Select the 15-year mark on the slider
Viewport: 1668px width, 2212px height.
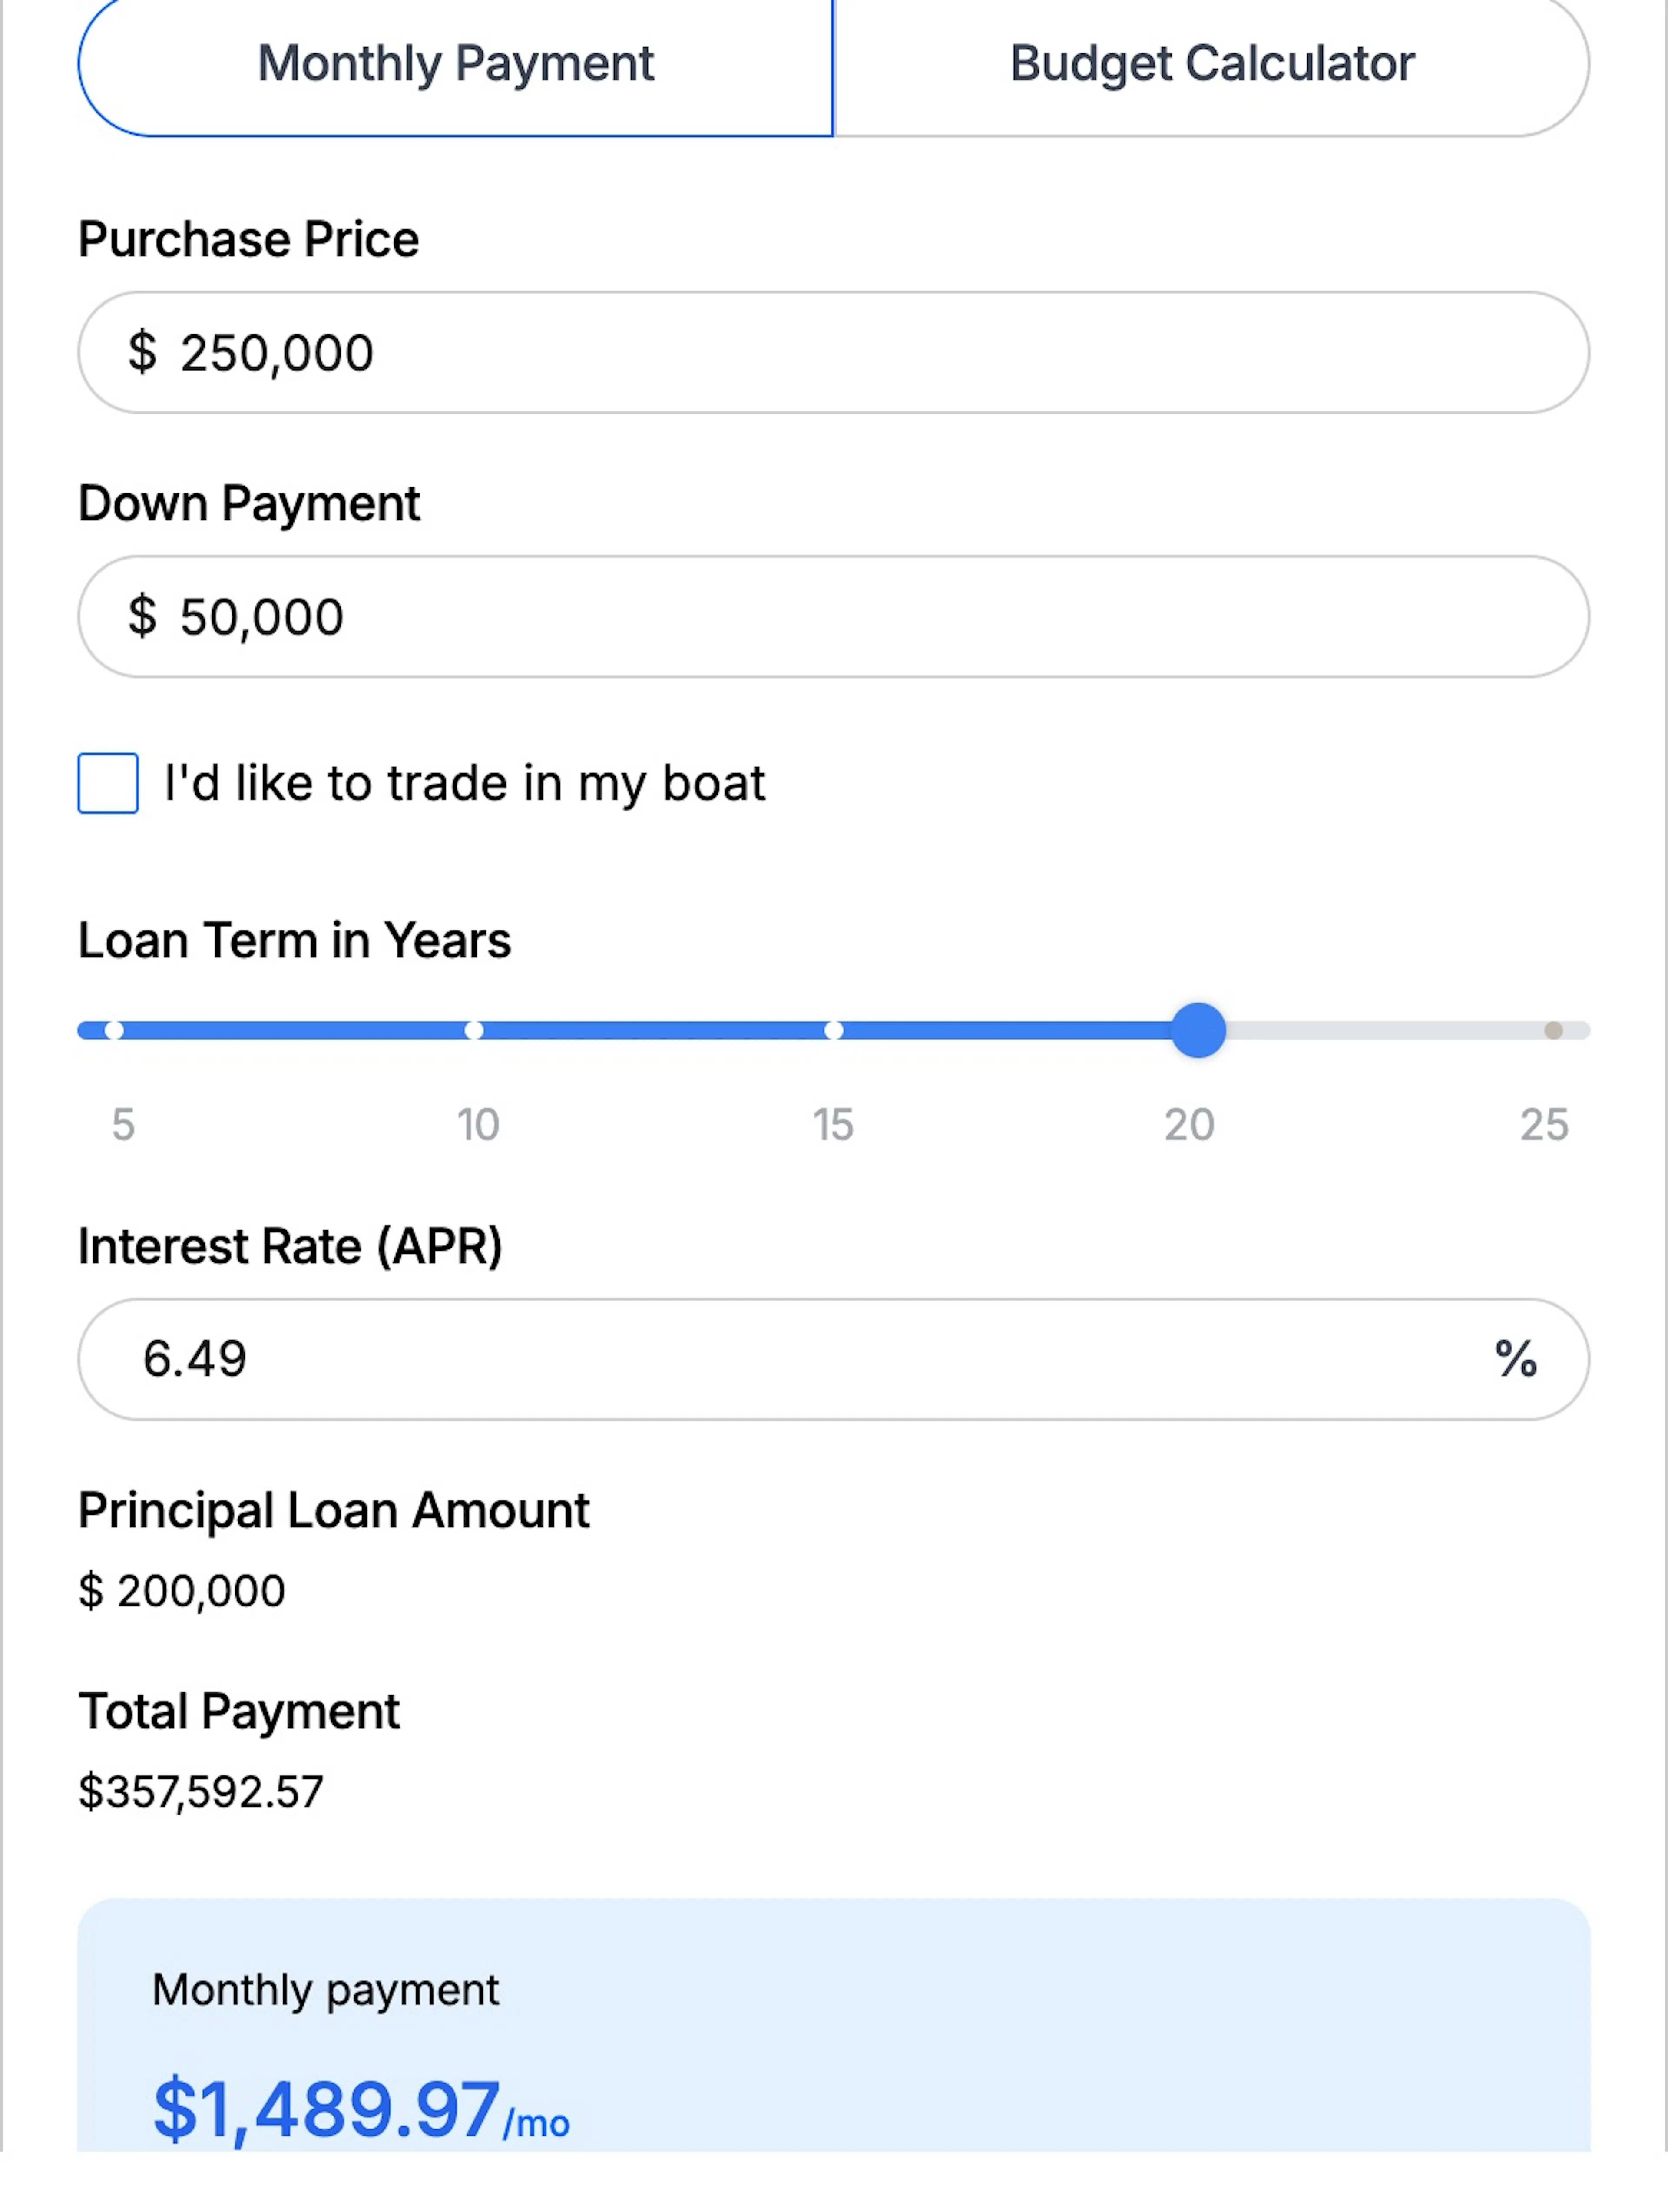point(833,1030)
